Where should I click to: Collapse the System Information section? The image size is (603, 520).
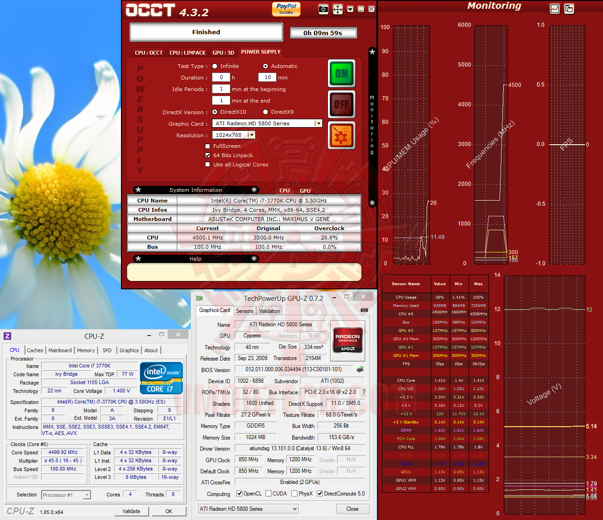tap(254, 190)
